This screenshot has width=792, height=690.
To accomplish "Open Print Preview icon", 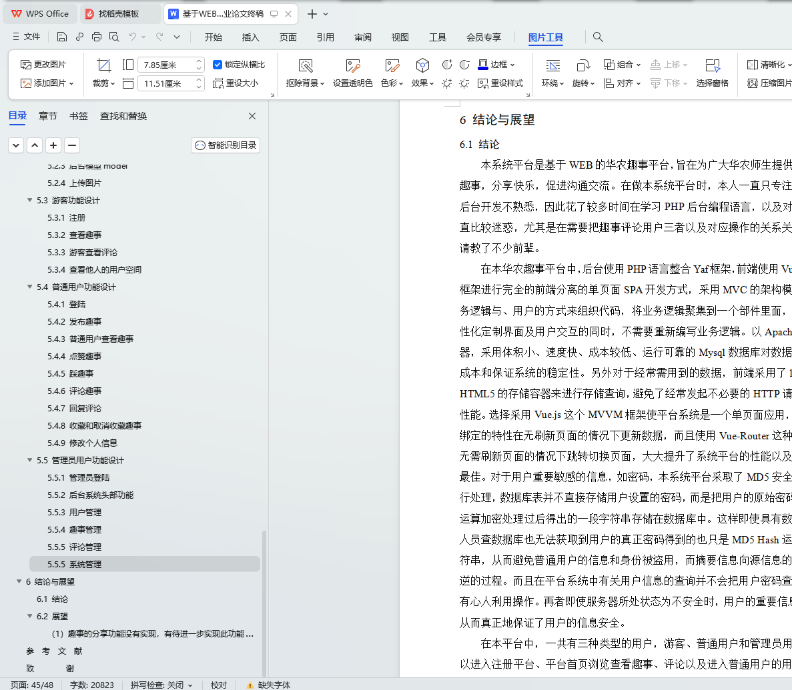I will pos(114,37).
